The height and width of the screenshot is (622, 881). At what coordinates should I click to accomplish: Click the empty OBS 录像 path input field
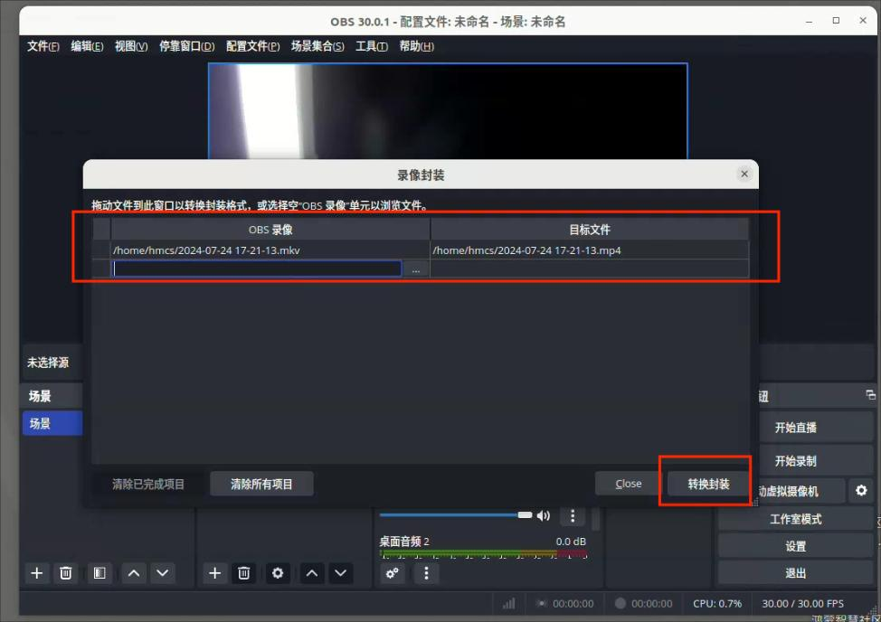pyautogui.click(x=257, y=269)
